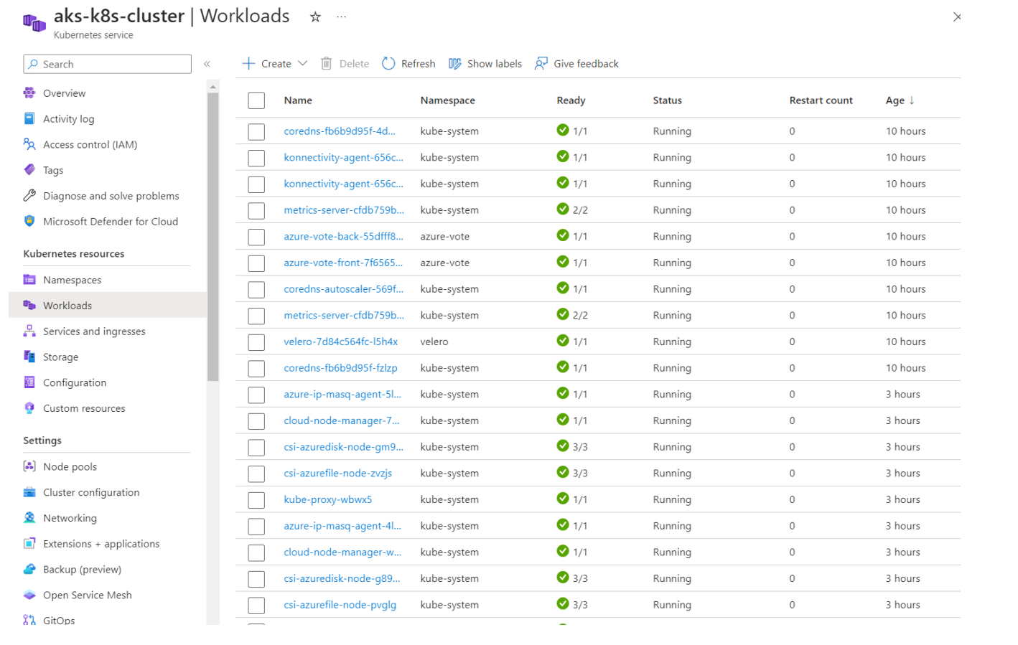This screenshot has width=1018, height=645.
Task: Click the Node pools icon in Settings
Action: tap(29, 466)
